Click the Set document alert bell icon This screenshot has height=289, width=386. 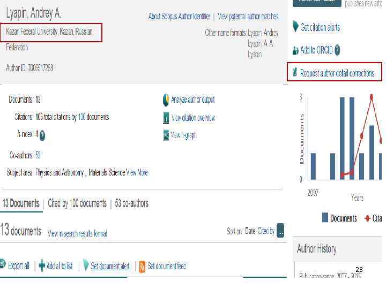(x=86, y=265)
